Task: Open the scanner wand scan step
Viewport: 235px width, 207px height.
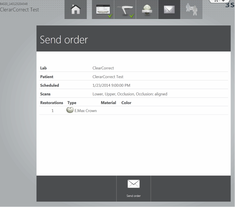Action: (125, 10)
